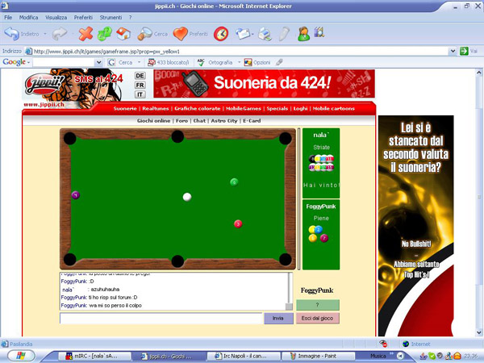The height and width of the screenshot is (363, 484).
Task: Select the IT language option
Action: point(140,94)
